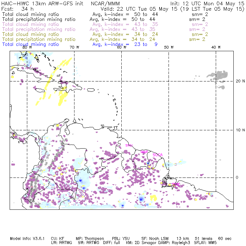Click "sm= 2" on the olive precipitation row
The height and width of the screenshot is (246, 246).
[197, 39]
